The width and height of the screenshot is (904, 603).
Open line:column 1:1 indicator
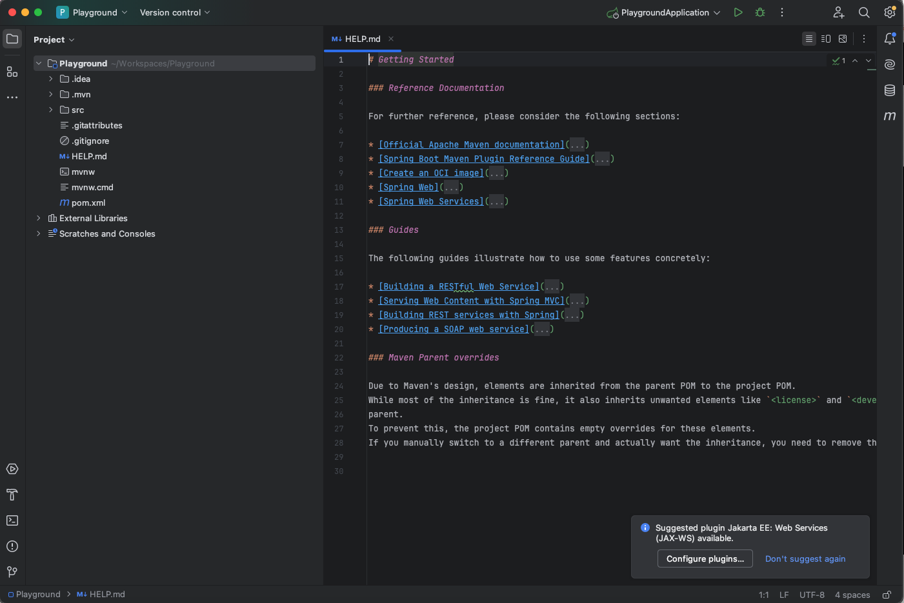[x=763, y=595]
